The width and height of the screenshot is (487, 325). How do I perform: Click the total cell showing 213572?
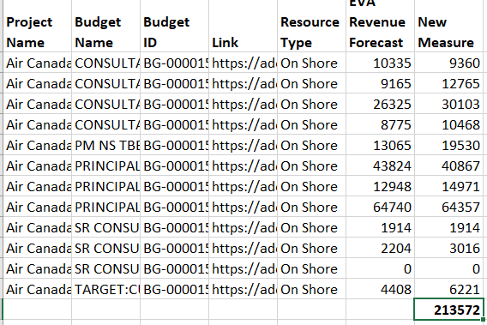(x=449, y=310)
